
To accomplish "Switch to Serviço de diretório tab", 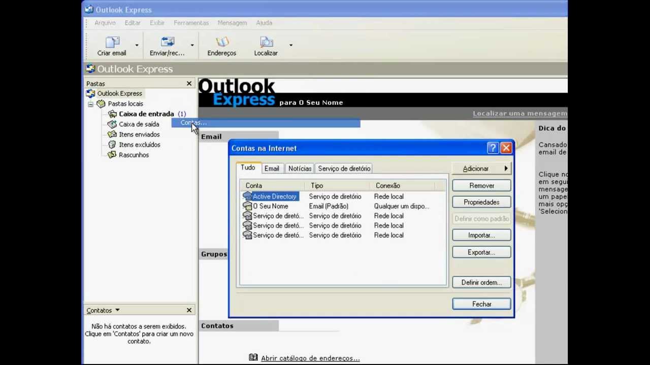I will coord(344,168).
